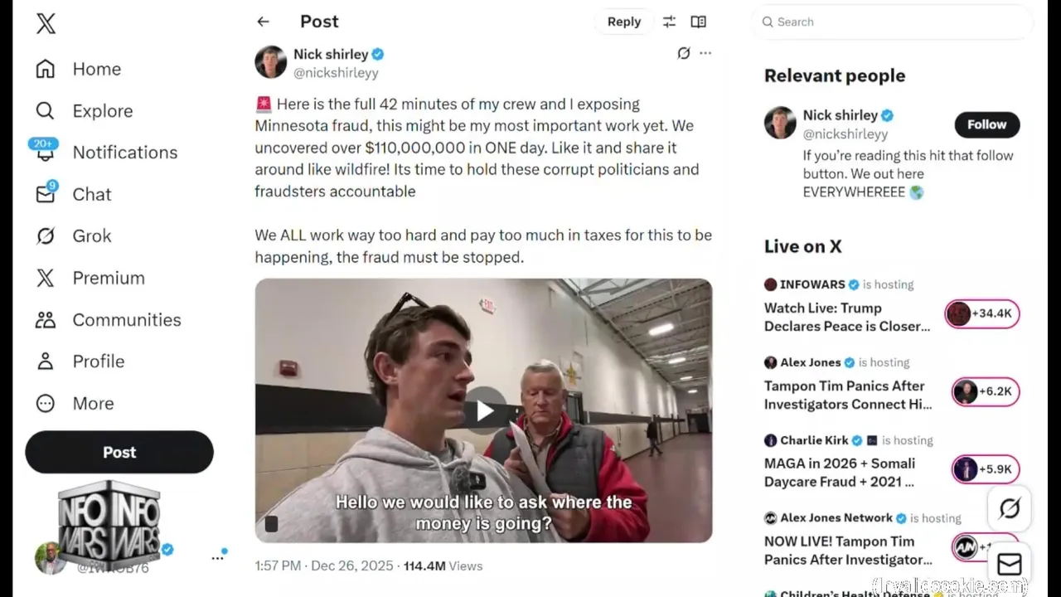Viewport: 1061px width, 597px height.
Task: Play the embedded video
Action: (x=484, y=410)
